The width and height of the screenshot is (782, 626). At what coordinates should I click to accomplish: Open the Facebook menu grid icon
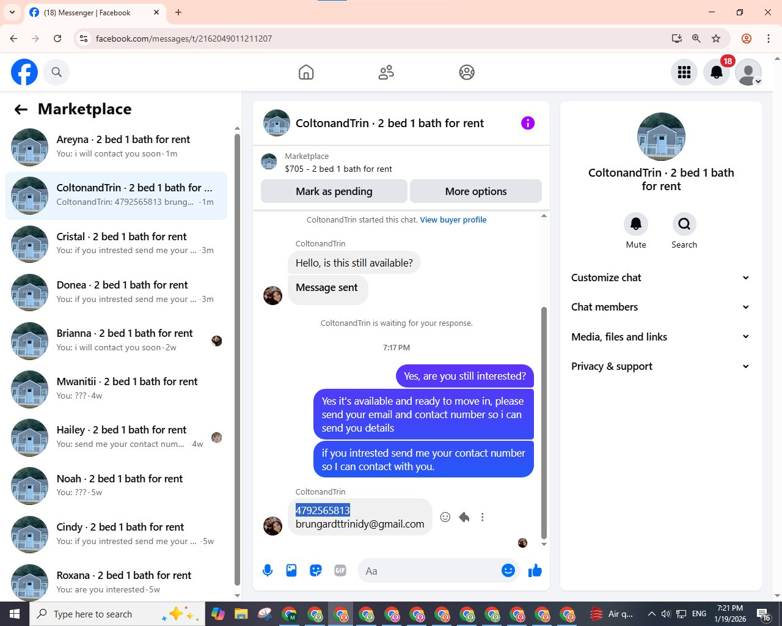[x=684, y=72]
